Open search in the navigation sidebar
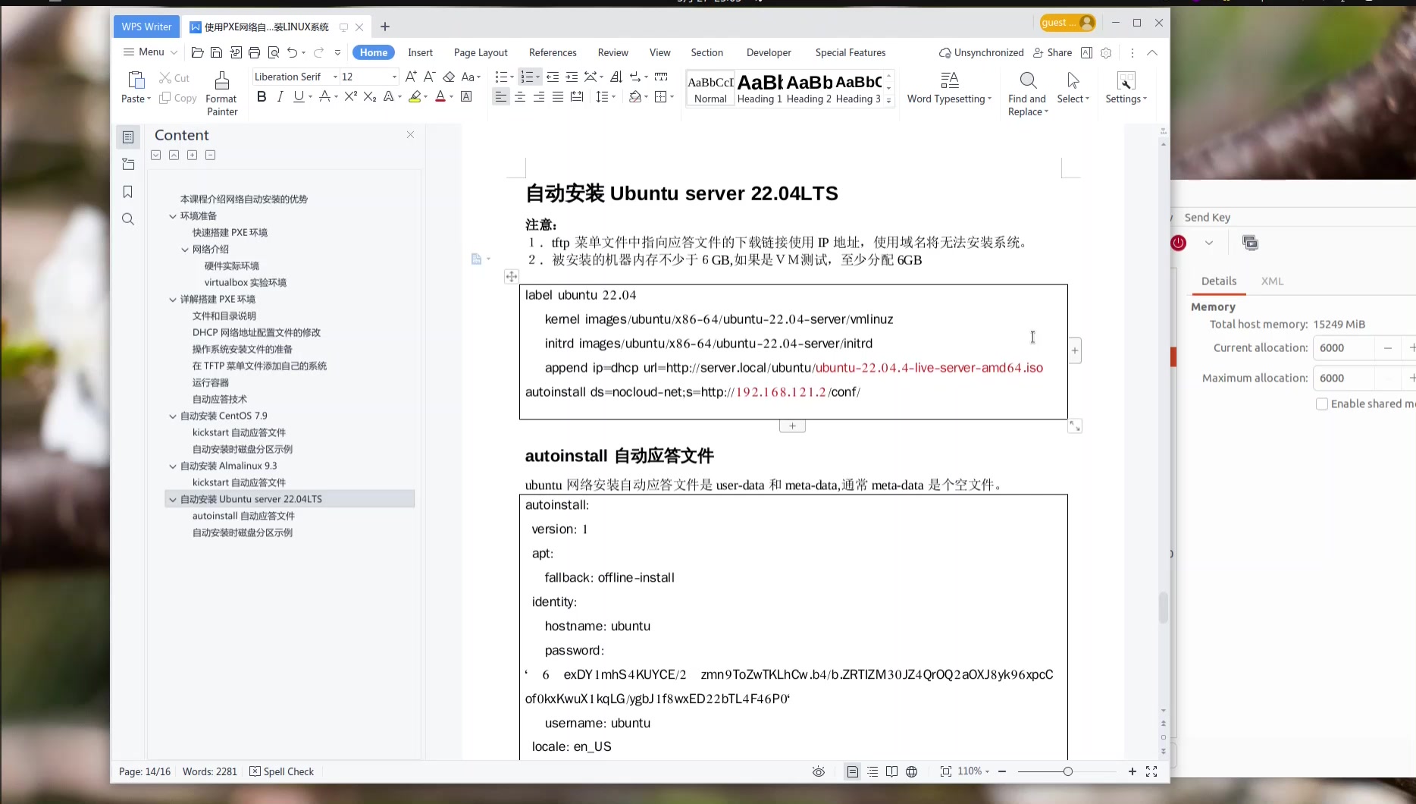Viewport: 1416px width, 804px height. click(127, 219)
